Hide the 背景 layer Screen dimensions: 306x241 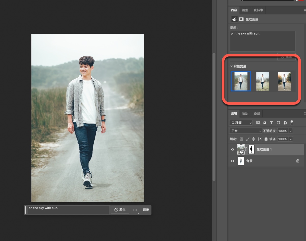233,161
